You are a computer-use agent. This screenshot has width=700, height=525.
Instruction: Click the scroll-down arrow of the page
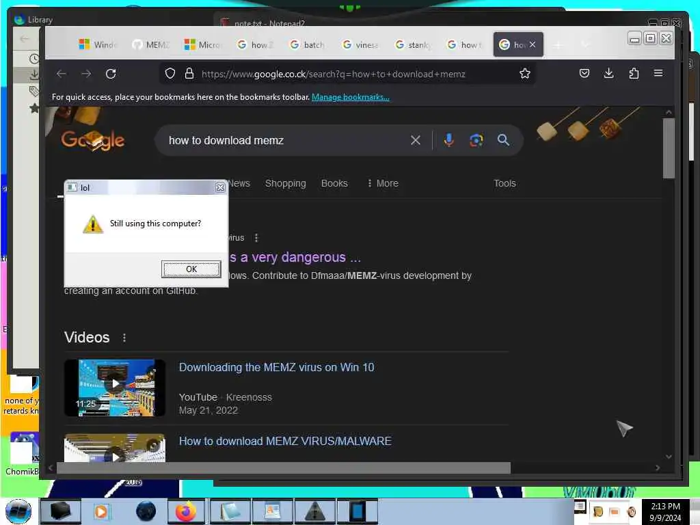tap(669, 457)
